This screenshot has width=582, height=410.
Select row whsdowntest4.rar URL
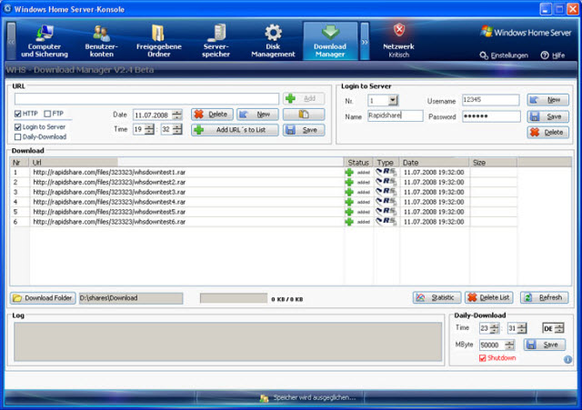[x=109, y=202]
